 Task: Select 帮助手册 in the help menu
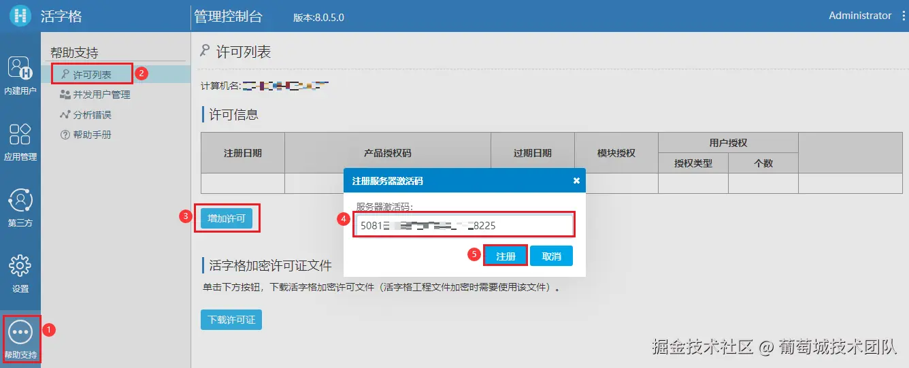(85, 135)
